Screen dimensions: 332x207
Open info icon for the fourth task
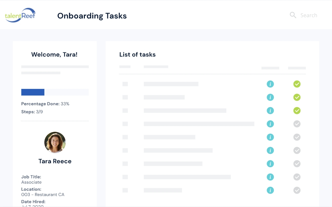tap(270, 124)
